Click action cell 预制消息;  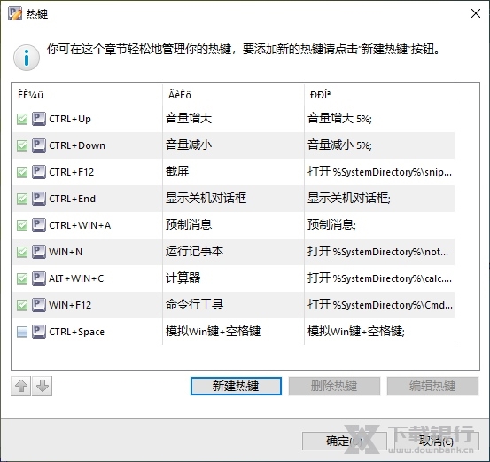(331, 225)
